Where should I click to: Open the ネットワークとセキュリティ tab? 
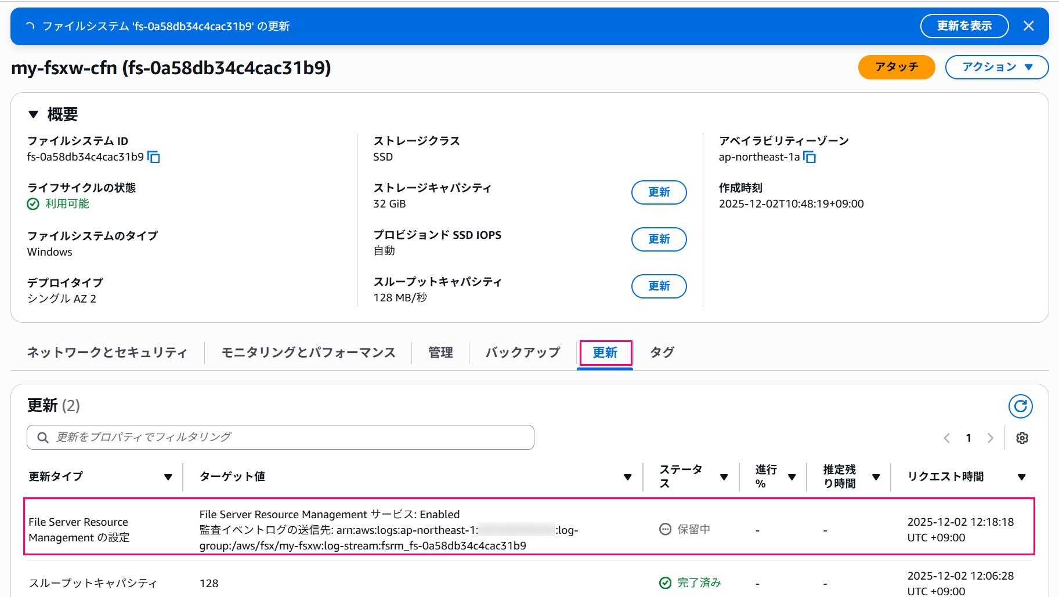coord(107,352)
